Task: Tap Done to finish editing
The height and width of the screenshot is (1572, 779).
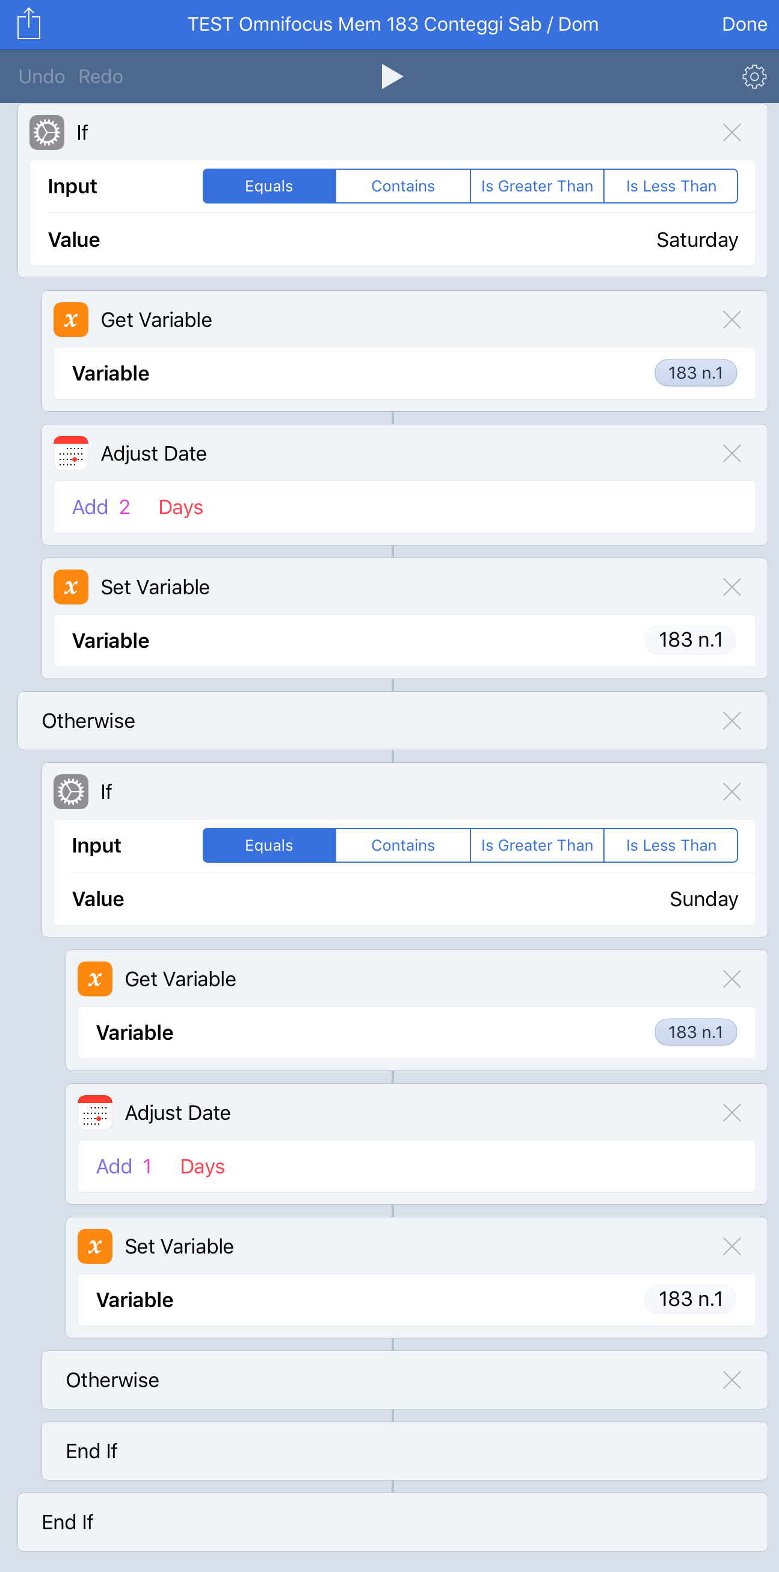Action: pos(744,24)
